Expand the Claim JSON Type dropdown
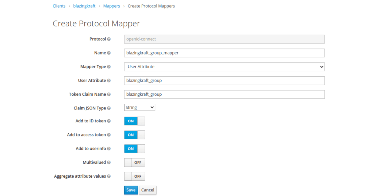This screenshot has height=196, width=390. point(139,108)
